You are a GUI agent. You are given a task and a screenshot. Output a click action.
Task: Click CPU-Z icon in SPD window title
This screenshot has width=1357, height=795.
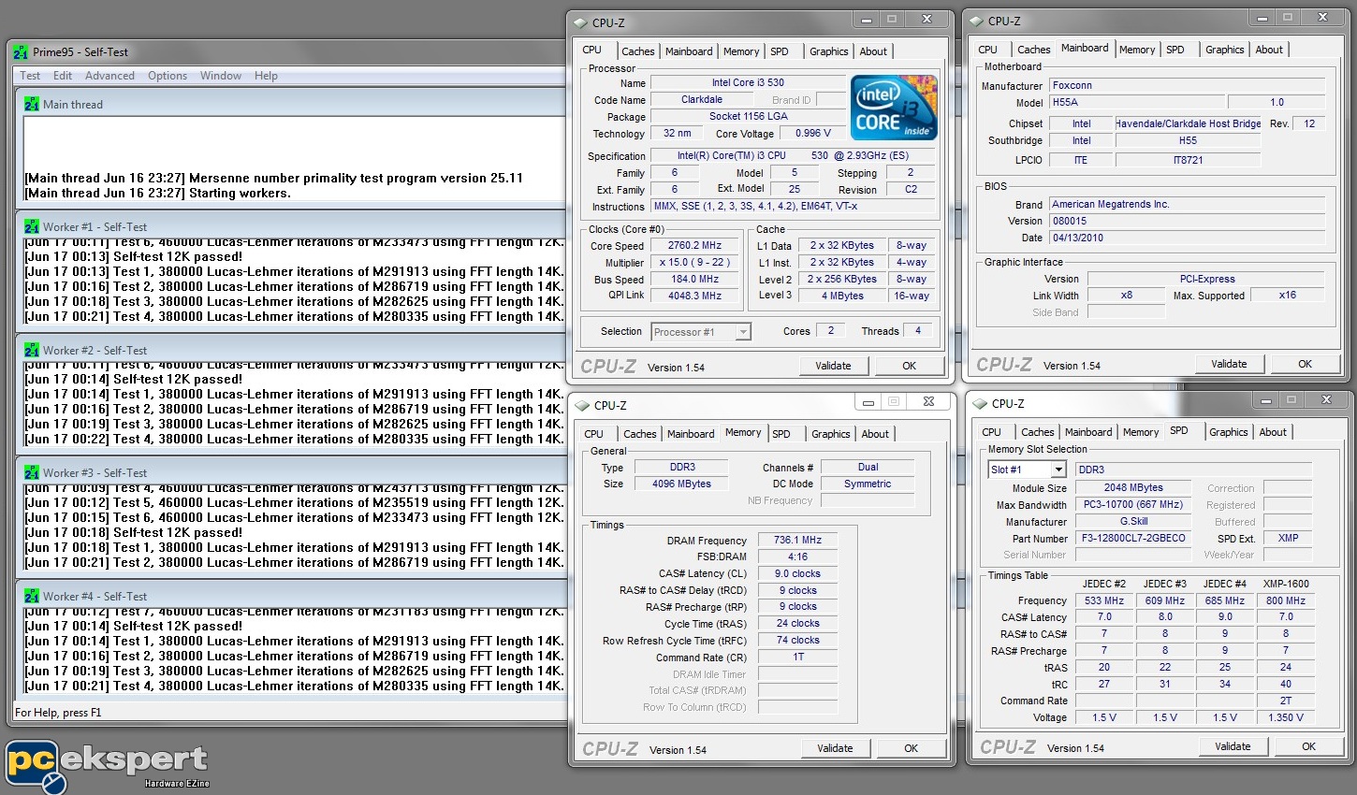(980, 403)
